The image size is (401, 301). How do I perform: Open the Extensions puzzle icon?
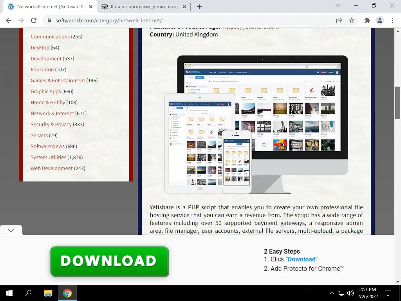click(367, 20)
